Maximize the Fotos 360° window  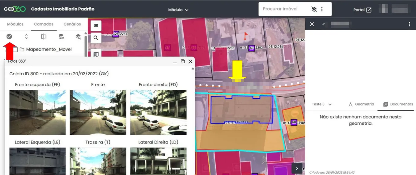coord(183,61)
